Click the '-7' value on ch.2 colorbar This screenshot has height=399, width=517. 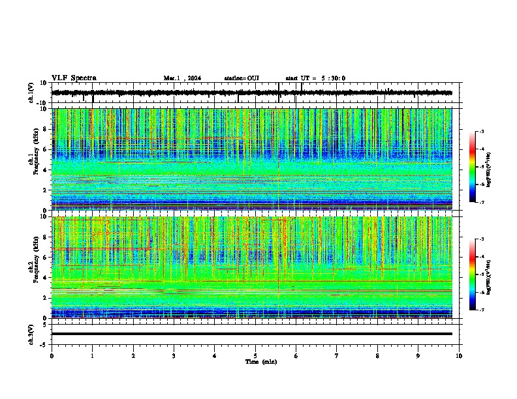pos(482,310)
